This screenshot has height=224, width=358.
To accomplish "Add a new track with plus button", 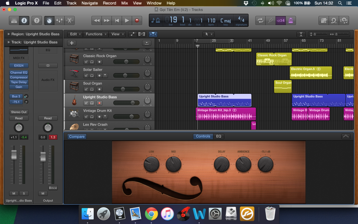I will (x=72, y=43).
